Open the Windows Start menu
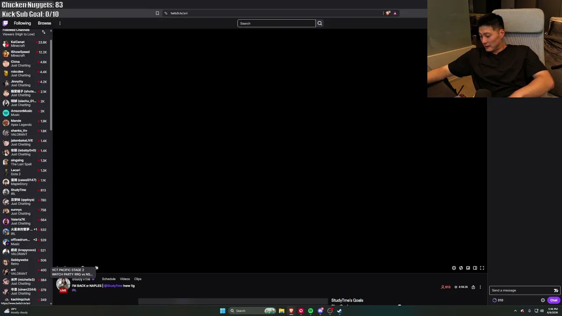 pos(223,311)
